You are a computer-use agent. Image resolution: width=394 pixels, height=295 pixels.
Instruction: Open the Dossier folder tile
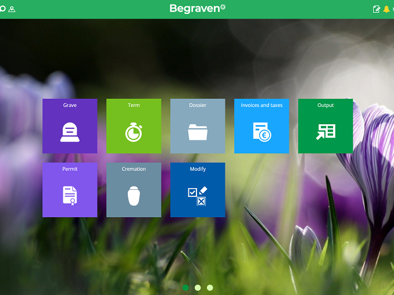[198, 126]
